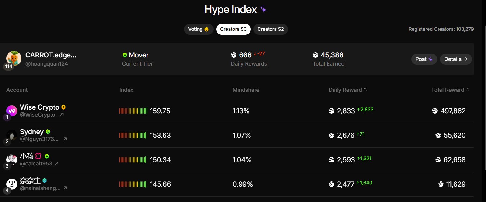
Task: Click the sparkle icon beside Hype Index
Action: (263, 9)
